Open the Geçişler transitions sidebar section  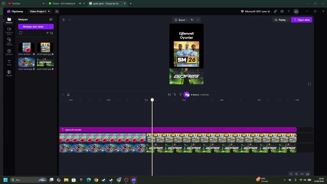pos(9,73)
